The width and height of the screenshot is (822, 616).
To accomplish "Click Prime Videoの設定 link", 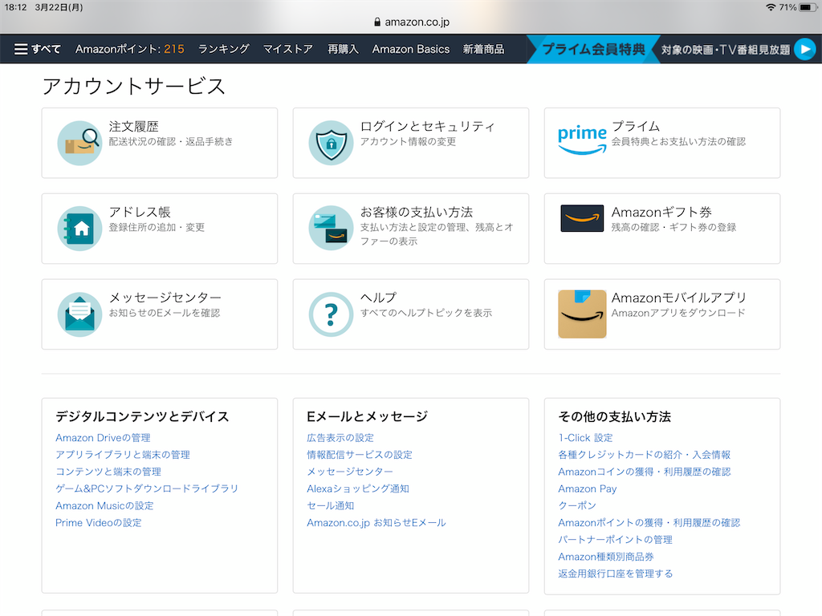I will coord(99,523).
